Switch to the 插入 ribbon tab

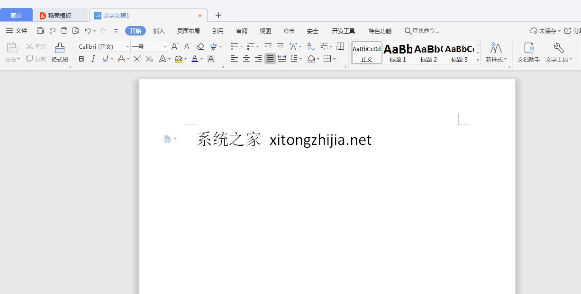[159, 31]
